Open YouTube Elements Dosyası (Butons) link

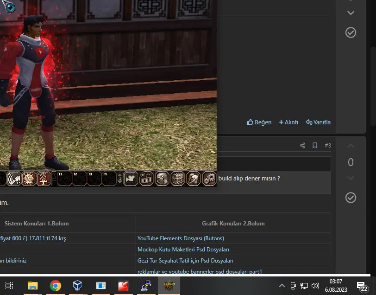181,238
